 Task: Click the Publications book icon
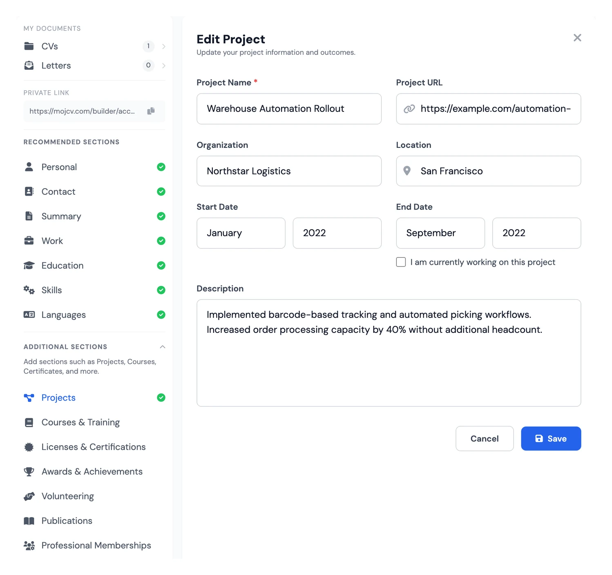pos(29,521)
